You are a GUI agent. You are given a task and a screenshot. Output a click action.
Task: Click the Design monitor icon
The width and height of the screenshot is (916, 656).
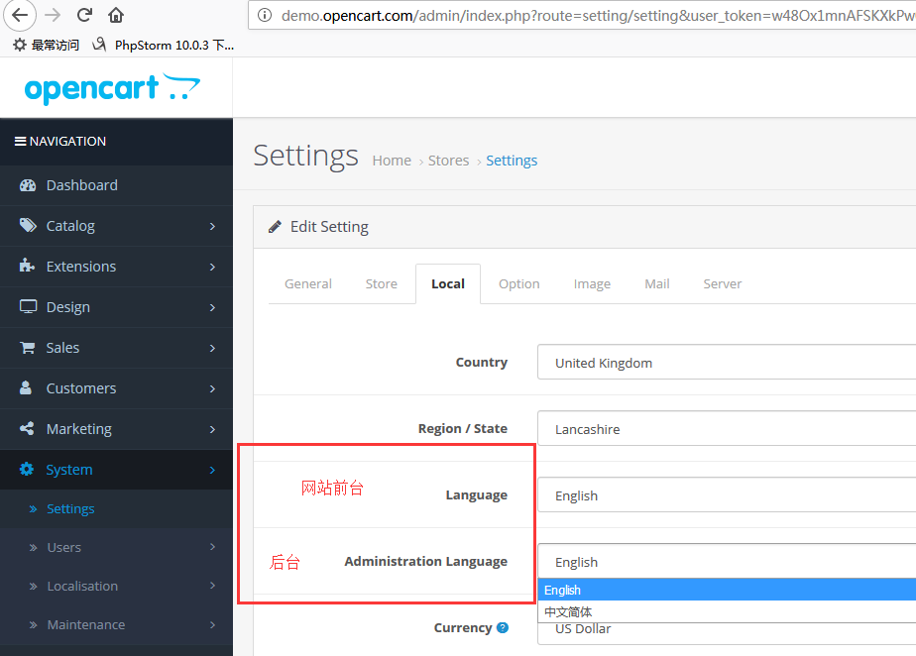(x=28, y=306)
